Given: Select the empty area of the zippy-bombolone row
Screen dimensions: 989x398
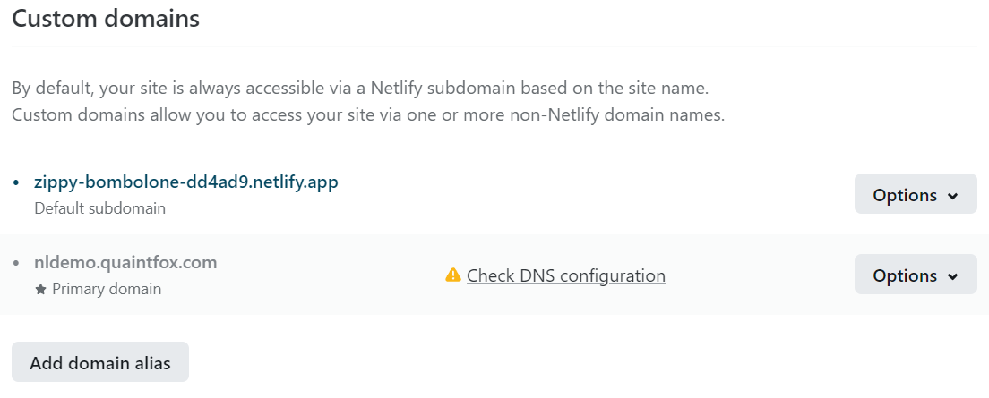Looking at the screenshot, I should 582,194.
